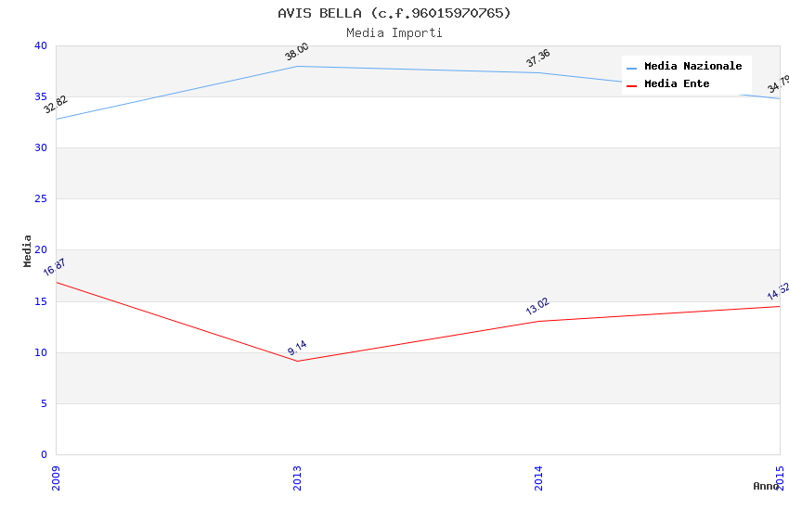The image size is (789, 510).
Task: Select the 37.36 data label
Action: coord(538,58)
